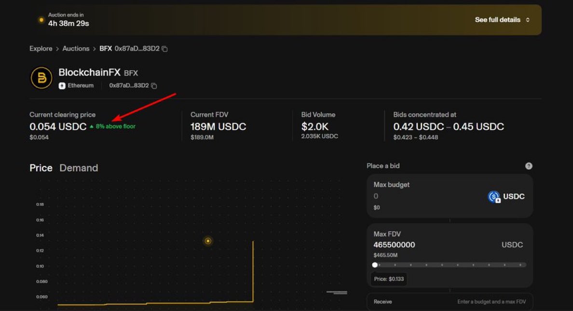Click the BlockchainFX token logo
Image resolution: width=573 pixels, height=311 pixels.
[x=41, y=78]
